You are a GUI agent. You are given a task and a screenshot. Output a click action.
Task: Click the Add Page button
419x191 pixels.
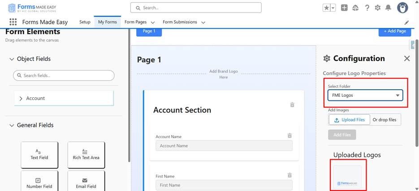(394, 31)
